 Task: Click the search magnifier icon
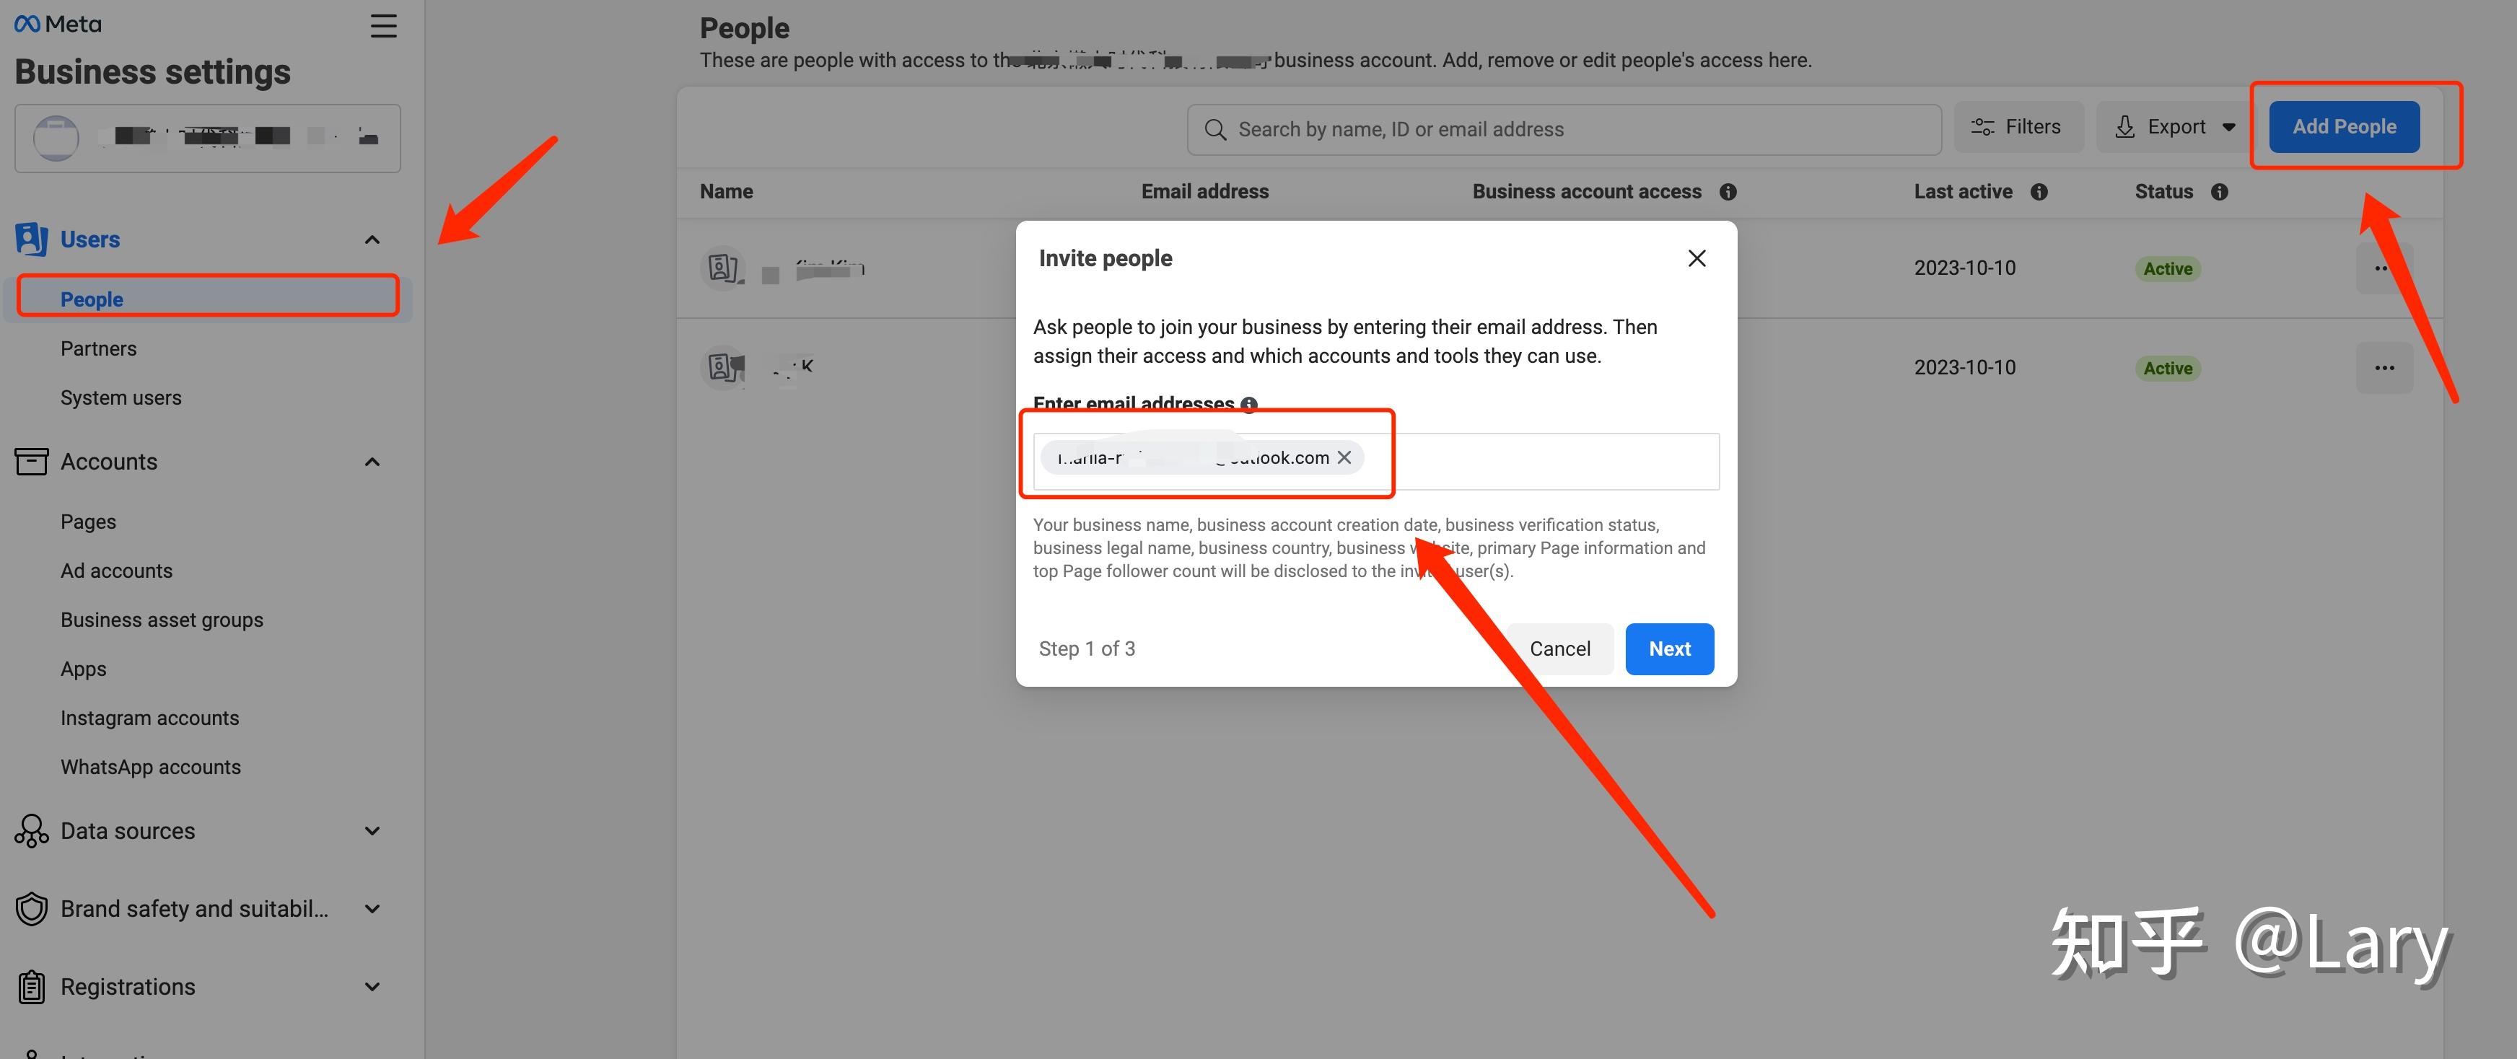[1214, 130]
